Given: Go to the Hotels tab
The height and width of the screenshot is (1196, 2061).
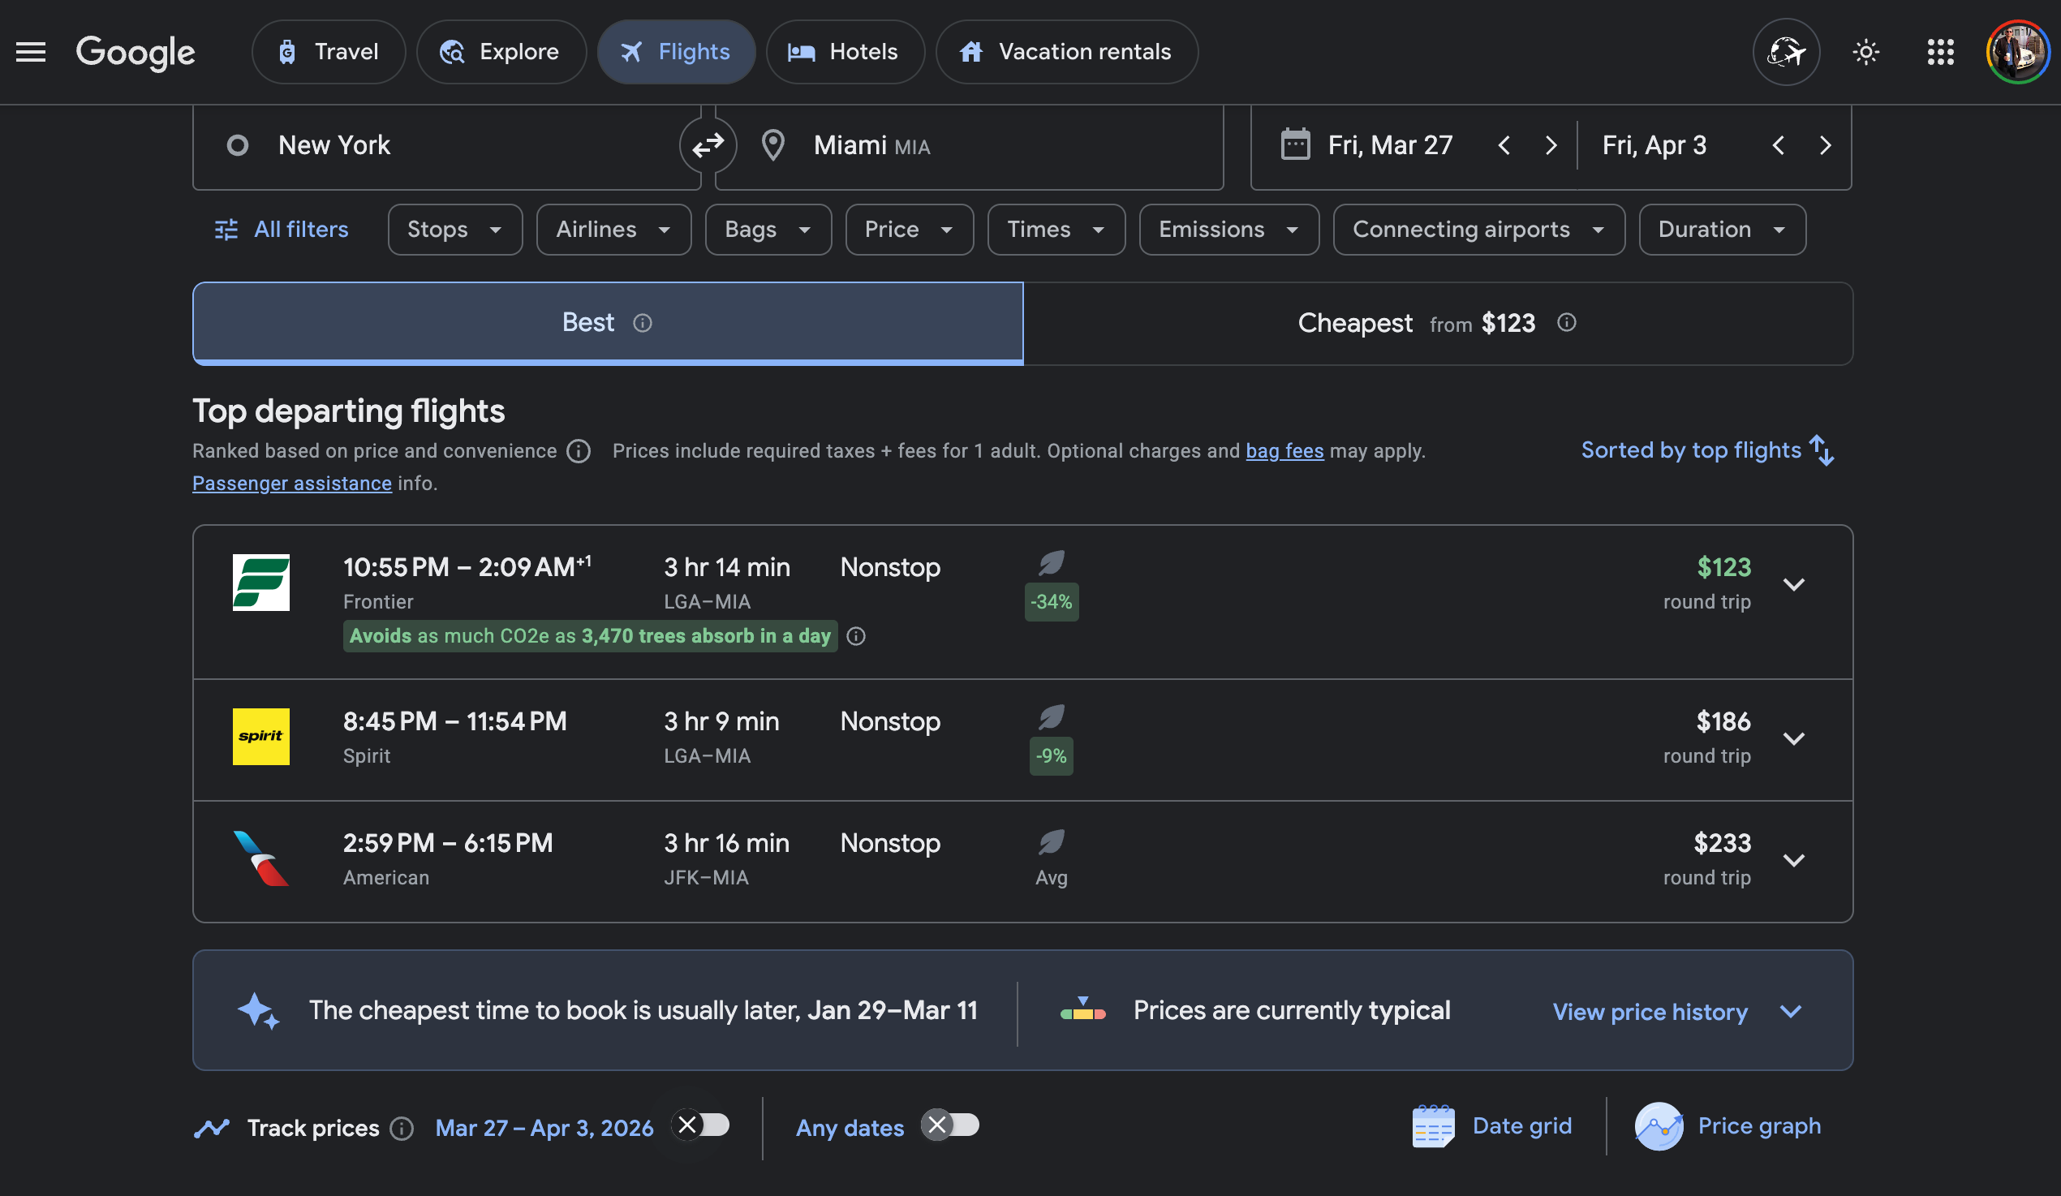Looking at the screenshot, I should pos(845,53).
